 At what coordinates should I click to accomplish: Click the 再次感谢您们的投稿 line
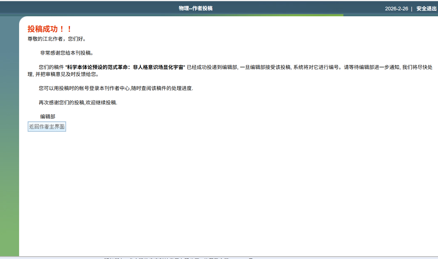62,103
